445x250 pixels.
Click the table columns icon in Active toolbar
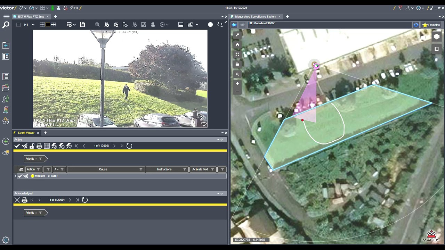click(47, 146)
